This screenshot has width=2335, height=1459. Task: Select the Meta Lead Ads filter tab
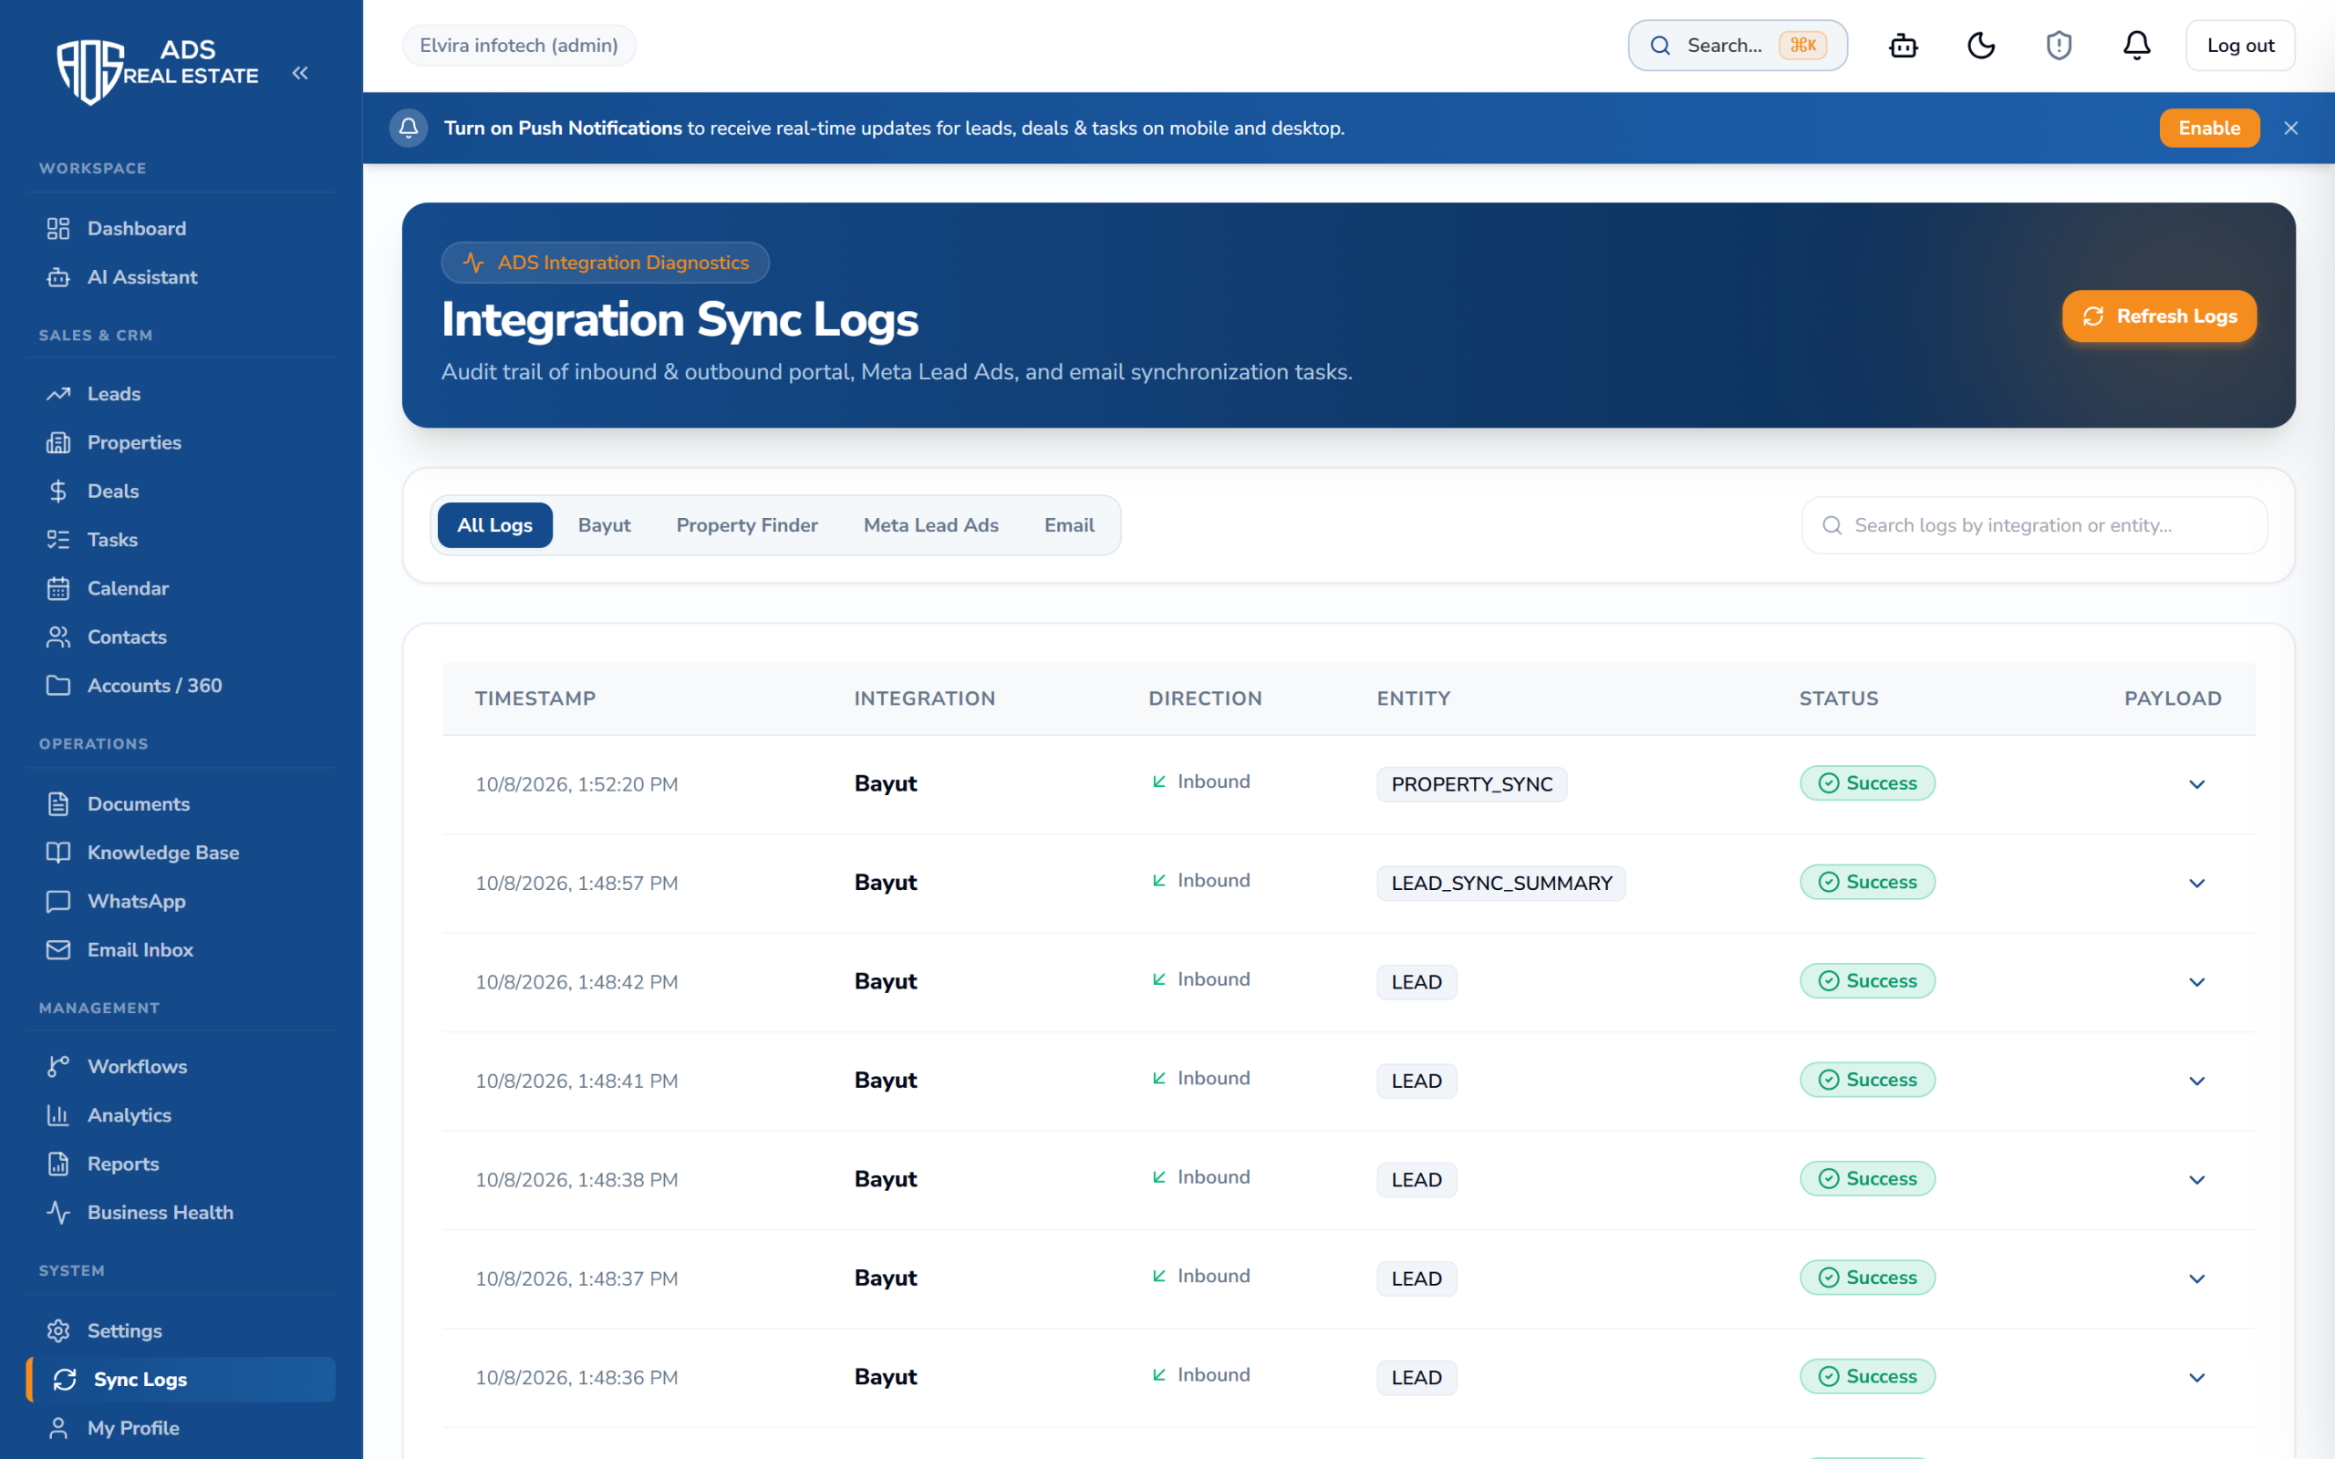tap(930, 525)
